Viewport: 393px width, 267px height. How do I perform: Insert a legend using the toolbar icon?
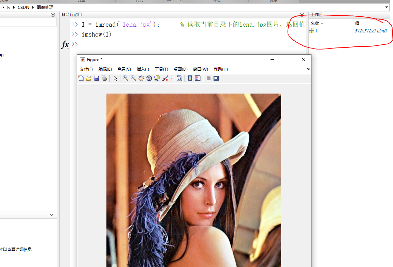click(198, 78)
